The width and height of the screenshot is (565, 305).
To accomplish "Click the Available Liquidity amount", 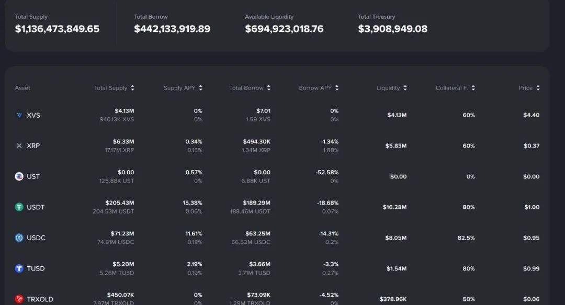I will [x=284, y=29].
